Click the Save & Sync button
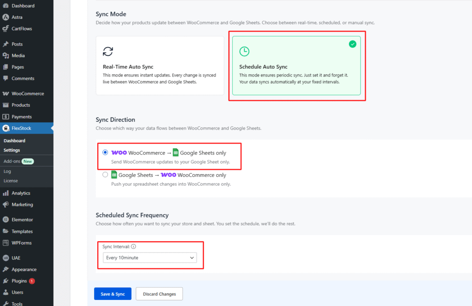Image resolution: width=472 pixels, height=306 pixels. [112, 294]
